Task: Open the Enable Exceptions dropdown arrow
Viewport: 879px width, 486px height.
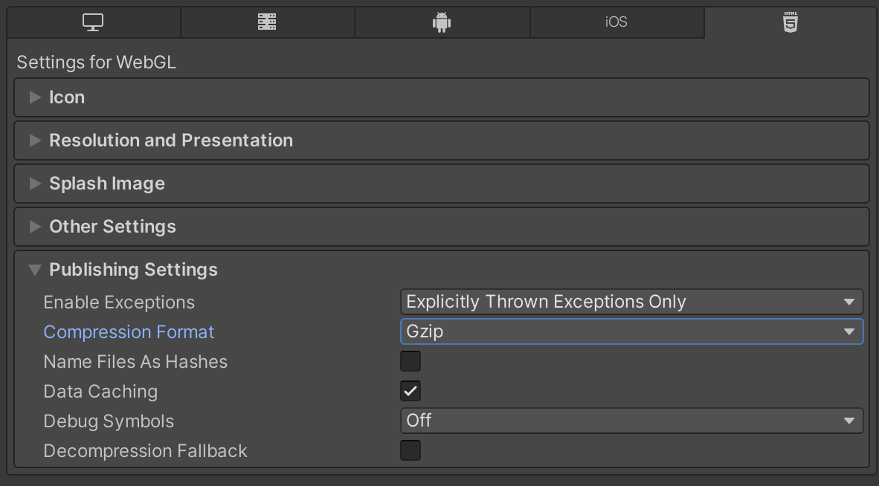Action: tap(849, 302)
